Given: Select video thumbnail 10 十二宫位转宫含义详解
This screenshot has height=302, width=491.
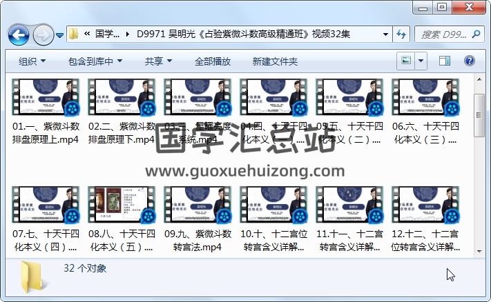Looking at the screenshot, I should click(273, 205).
